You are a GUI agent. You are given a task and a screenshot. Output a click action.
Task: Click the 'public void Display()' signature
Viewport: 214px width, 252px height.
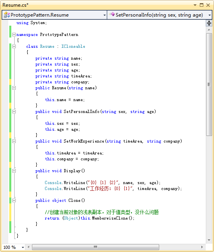click(60, 171)
